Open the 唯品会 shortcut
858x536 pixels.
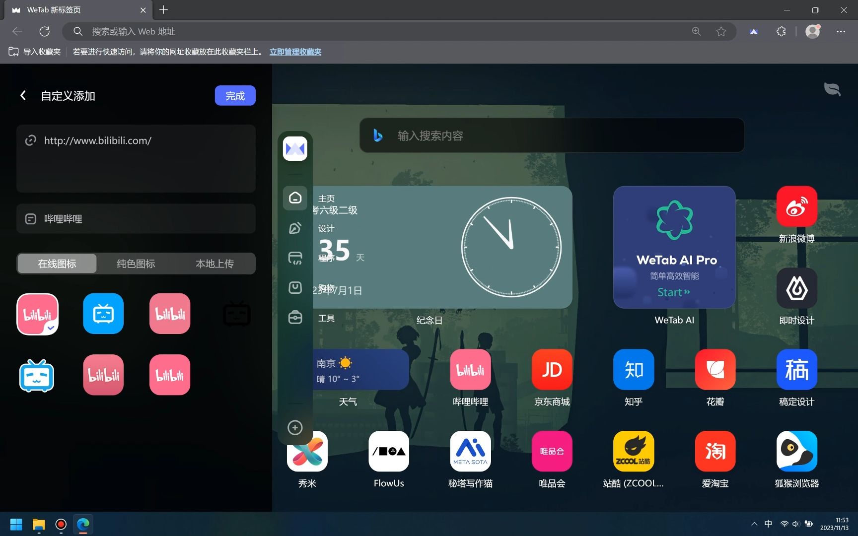(552, 451)
